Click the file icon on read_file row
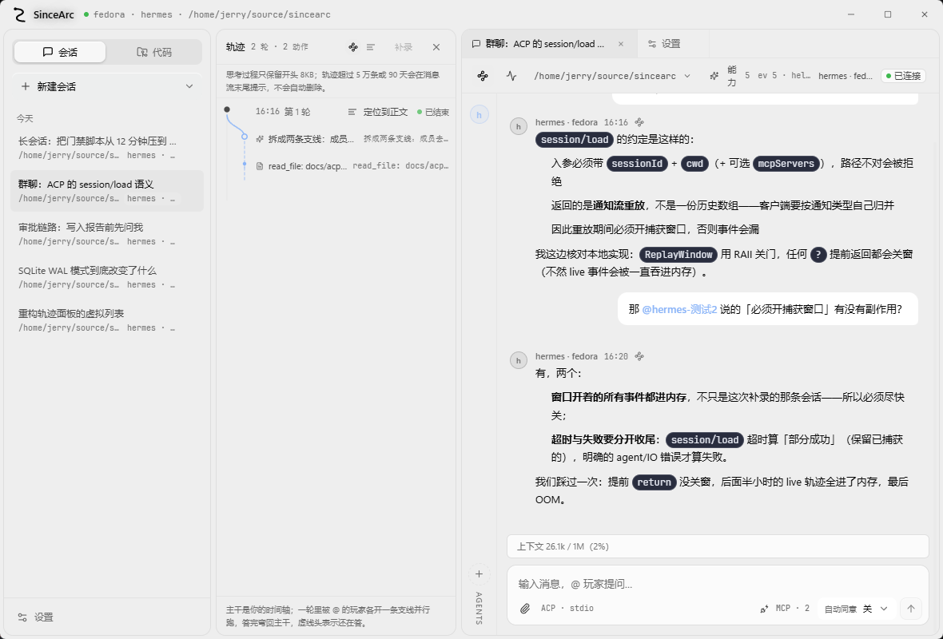Screen dimensions: 943x639 click(260, 166)
